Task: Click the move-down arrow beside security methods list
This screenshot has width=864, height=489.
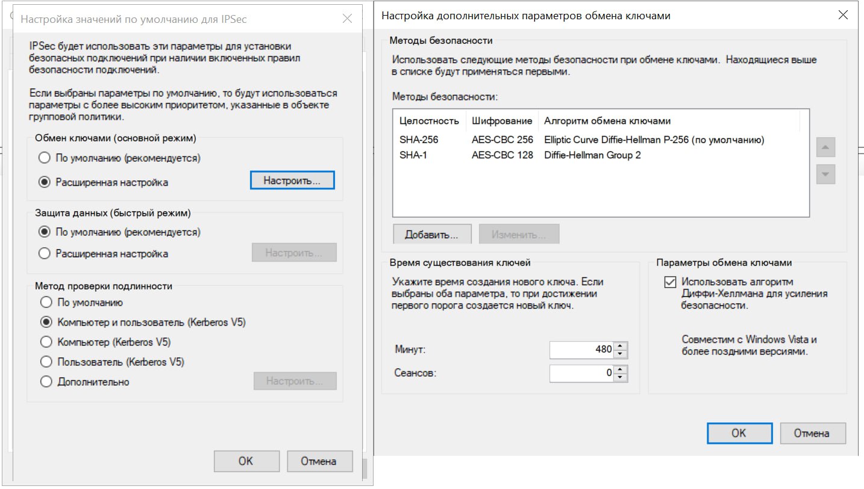Action: (x=825, y=174)
